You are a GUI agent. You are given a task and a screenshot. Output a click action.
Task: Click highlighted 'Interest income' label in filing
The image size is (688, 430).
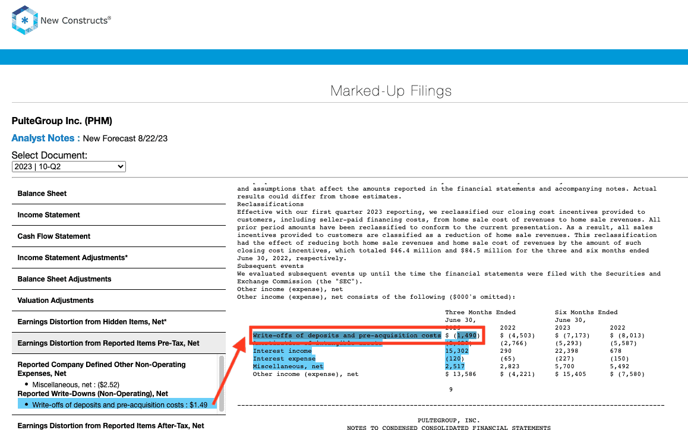[282, 351]
